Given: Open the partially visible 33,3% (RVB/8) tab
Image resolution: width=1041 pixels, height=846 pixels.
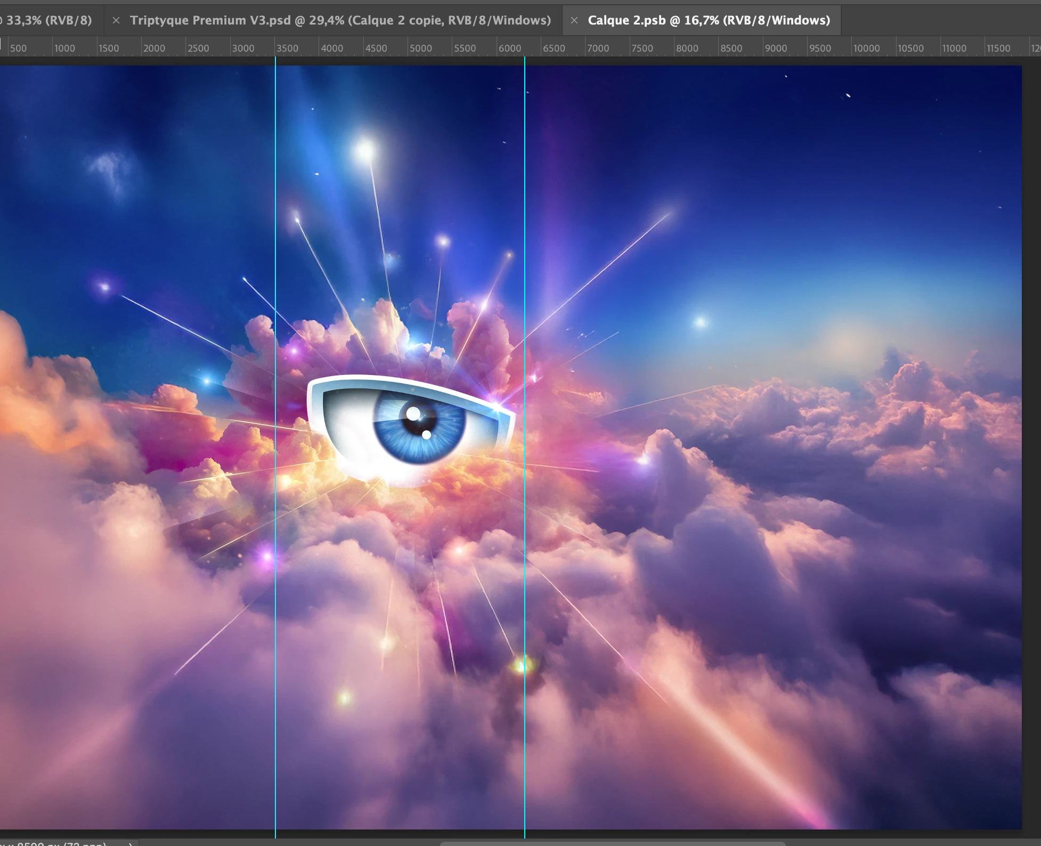Looking at the screenshot, I should [48, 20].
